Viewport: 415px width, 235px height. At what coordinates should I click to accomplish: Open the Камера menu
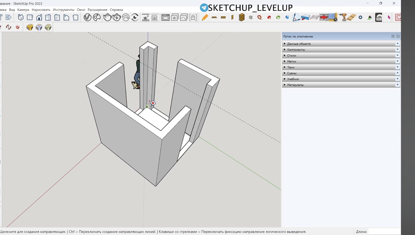tap(23, 10)
